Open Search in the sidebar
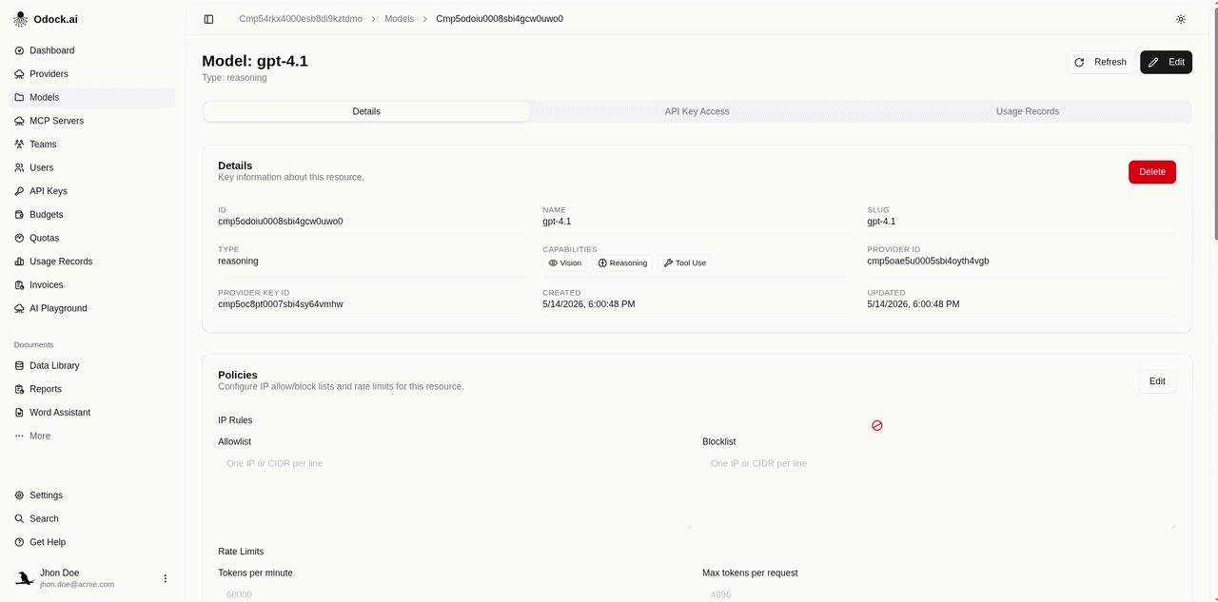Viewport: 1218px width, 602px height. pyautogui.click(x=92, y=519)
